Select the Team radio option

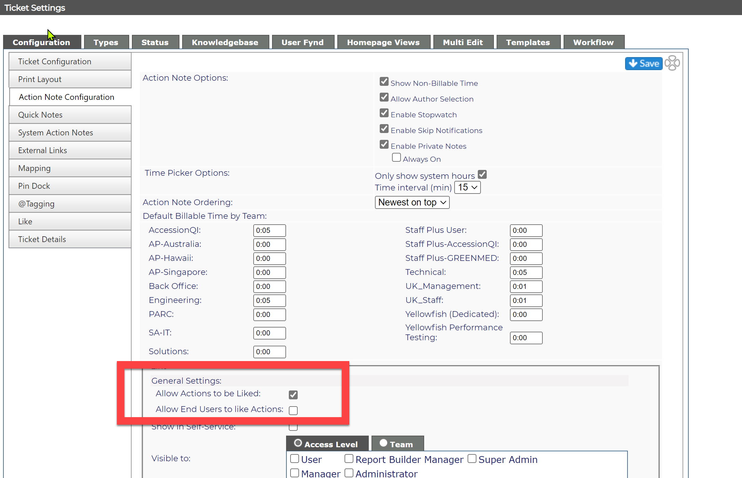[x=383, y=443]
